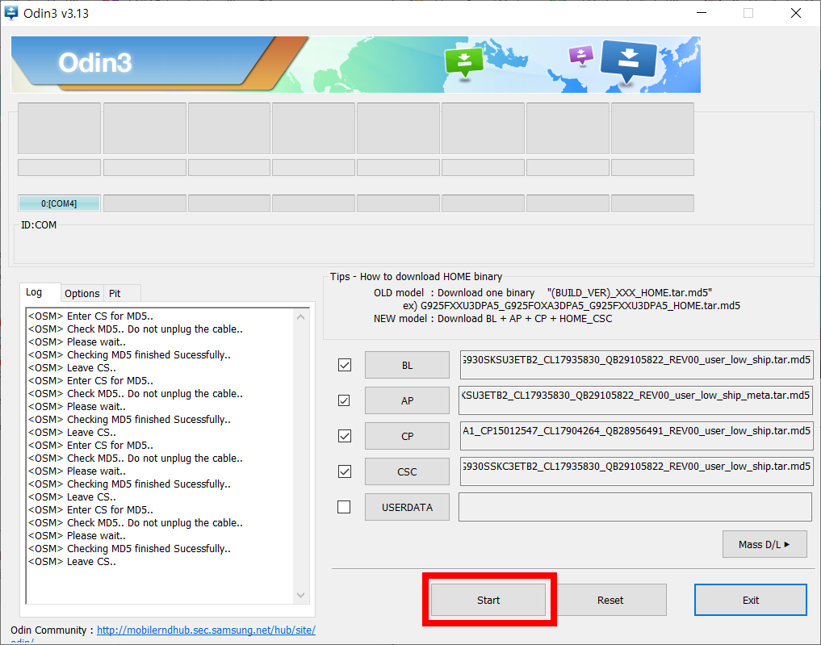Minimize the Odin3 window

pyautogui.click(x=702, y=13)
